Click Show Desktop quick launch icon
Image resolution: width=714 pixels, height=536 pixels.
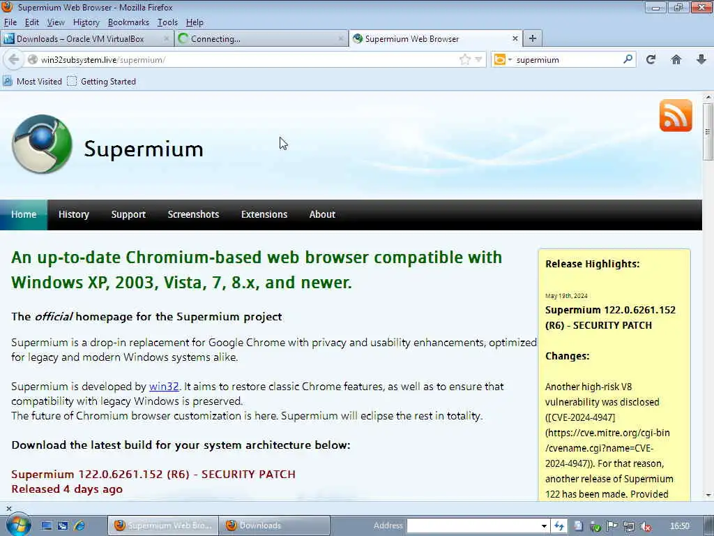point(47,526)
